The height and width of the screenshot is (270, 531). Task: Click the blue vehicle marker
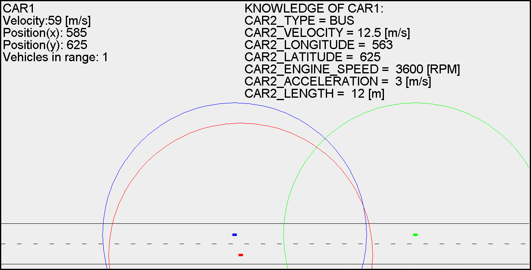tap(234, 235)
